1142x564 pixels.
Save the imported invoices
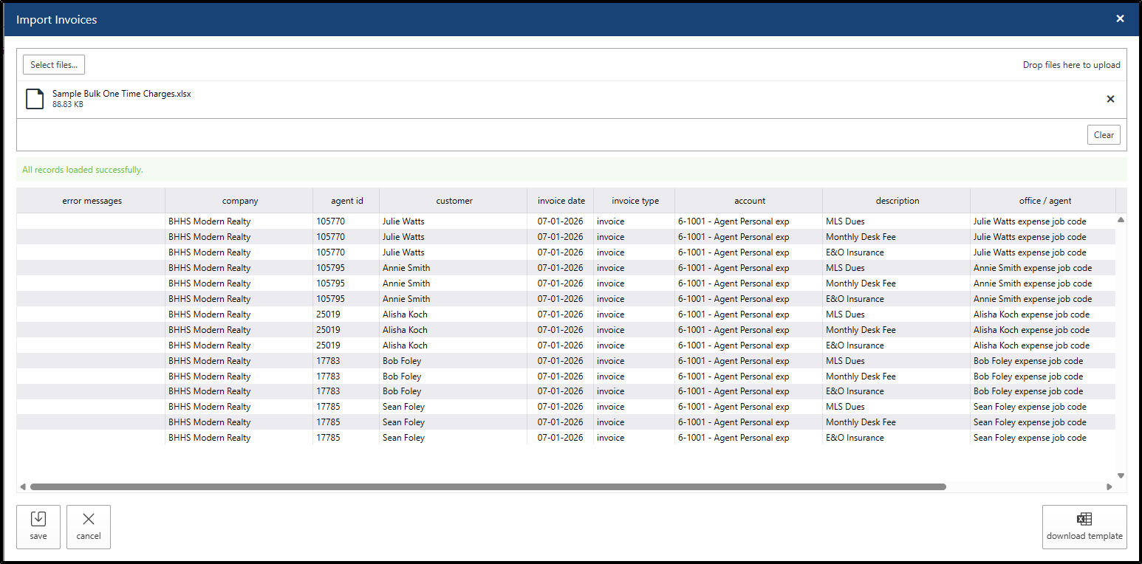38,527
